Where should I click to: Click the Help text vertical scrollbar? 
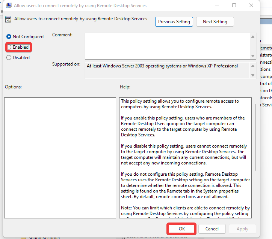255,137
